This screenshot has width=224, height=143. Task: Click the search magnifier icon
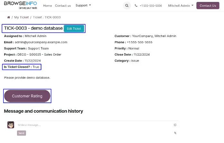[x=127, y=5]
